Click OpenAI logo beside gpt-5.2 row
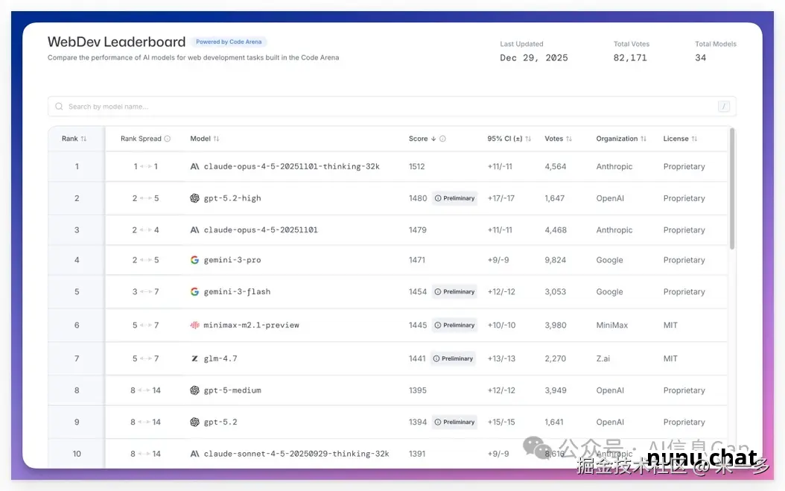 pyautogui.click(x=194, y=422)
